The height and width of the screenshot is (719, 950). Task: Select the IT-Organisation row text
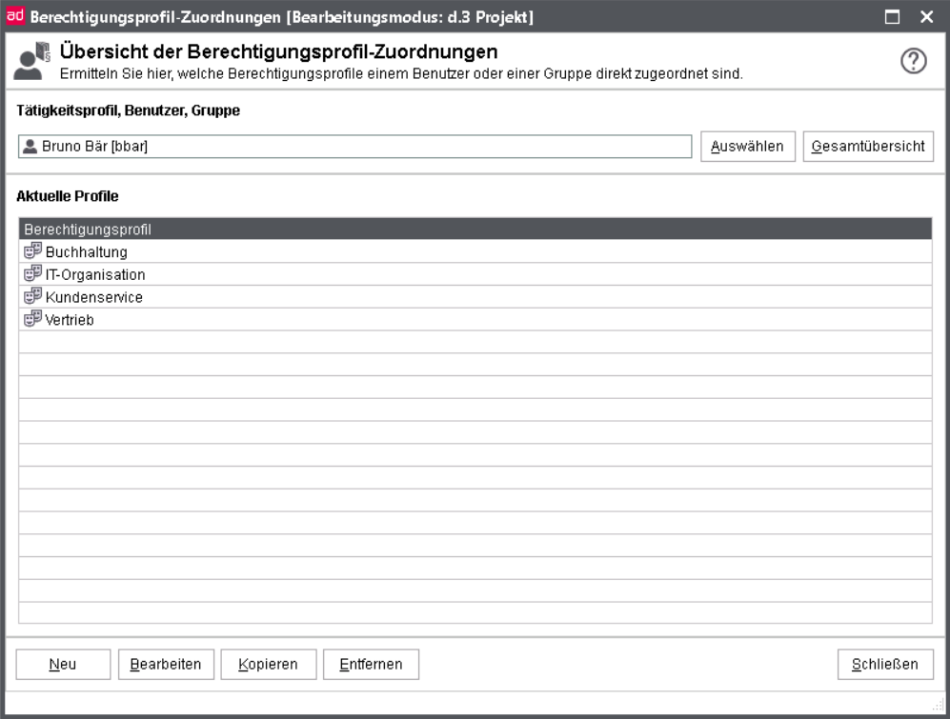95,274
